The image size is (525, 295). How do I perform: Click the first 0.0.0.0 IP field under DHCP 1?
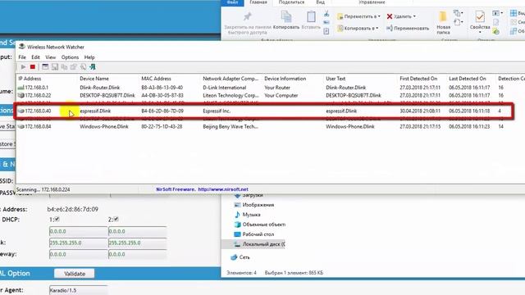(x=79, y=231)
